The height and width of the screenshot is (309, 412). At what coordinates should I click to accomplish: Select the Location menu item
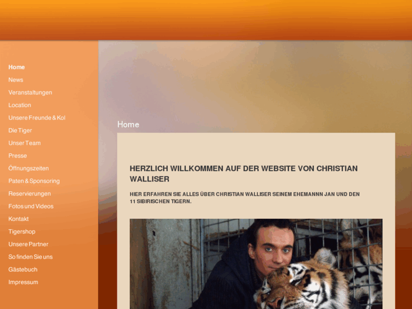click(x=20, y=105)
